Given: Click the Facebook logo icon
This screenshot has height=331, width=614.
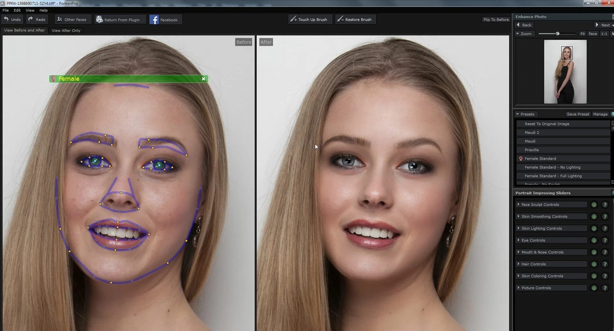Looking at the screenshot, I should (154, 20).
